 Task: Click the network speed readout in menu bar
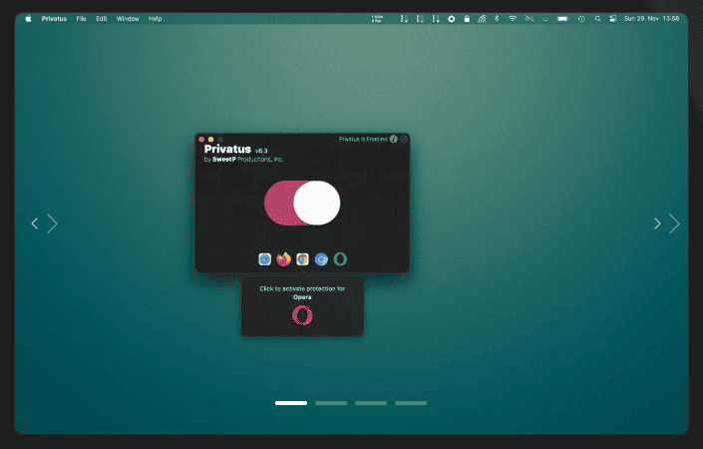tap(377, 19)
